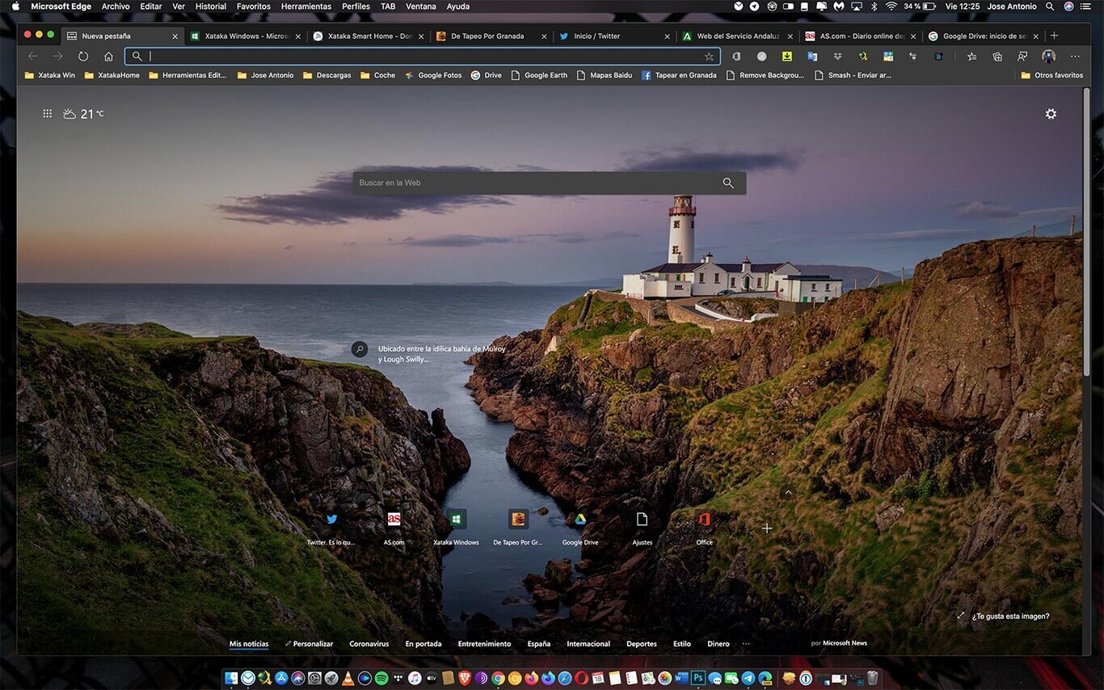Image resolution: width=1104 pixels, height=690 pixels.
Task: Click the Home button in toolbar
Action: pyautogui.click(x=108, y=57)
